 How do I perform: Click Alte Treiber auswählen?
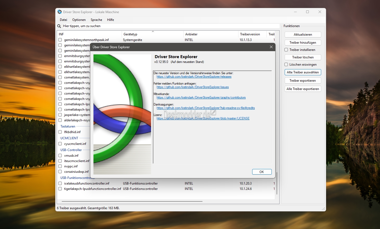coord(303,72)
